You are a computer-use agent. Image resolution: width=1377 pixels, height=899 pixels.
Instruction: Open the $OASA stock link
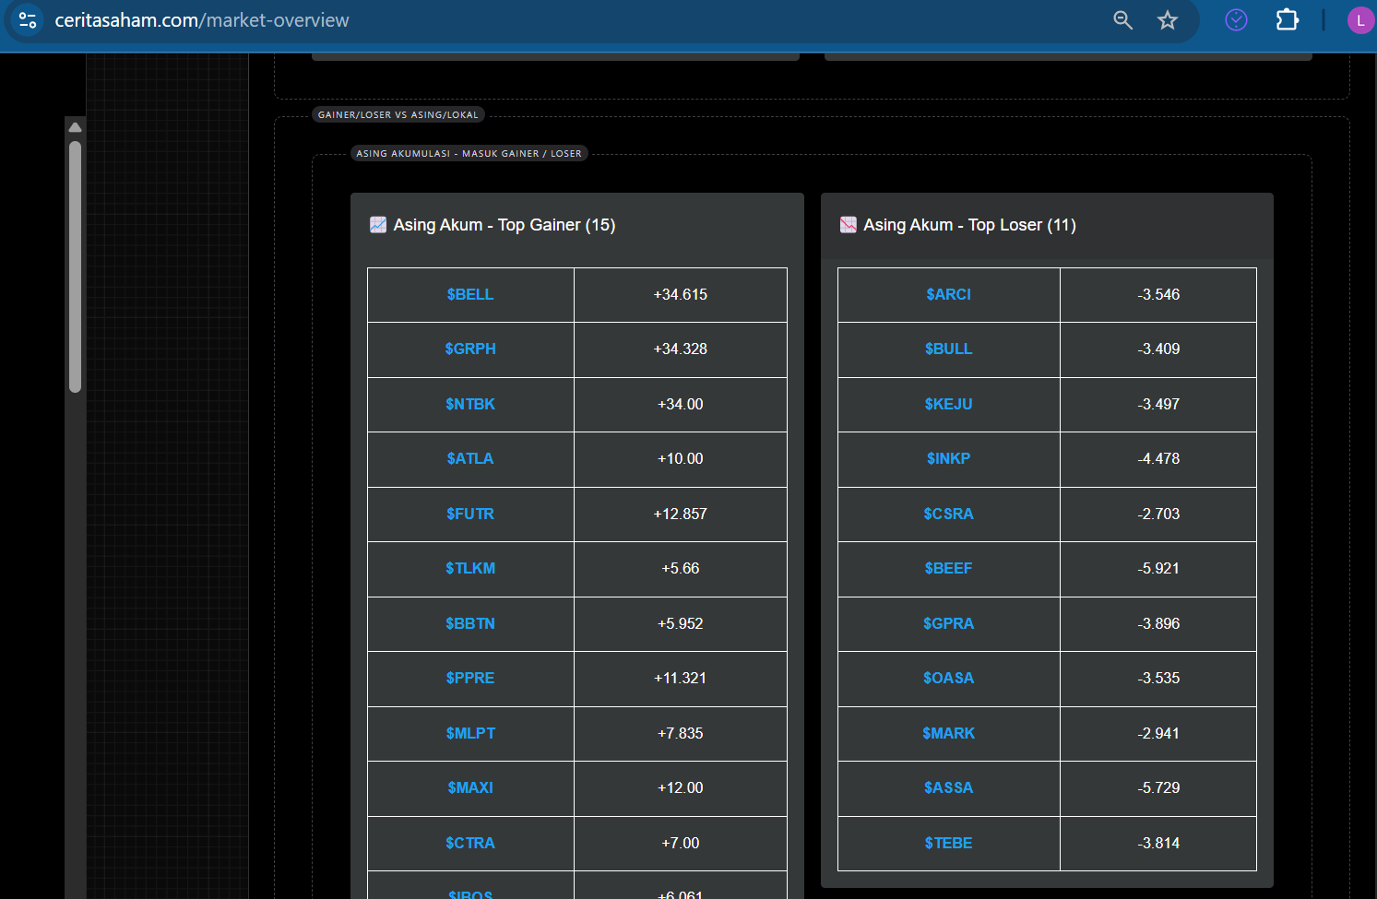click(949, 679)
